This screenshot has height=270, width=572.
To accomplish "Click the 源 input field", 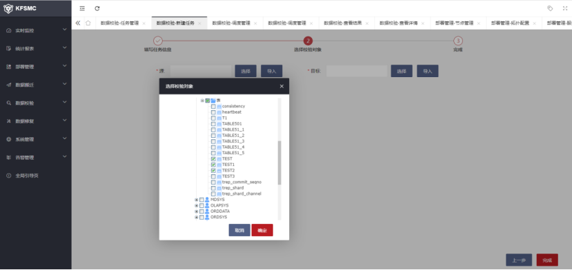I will click(201, 71).
